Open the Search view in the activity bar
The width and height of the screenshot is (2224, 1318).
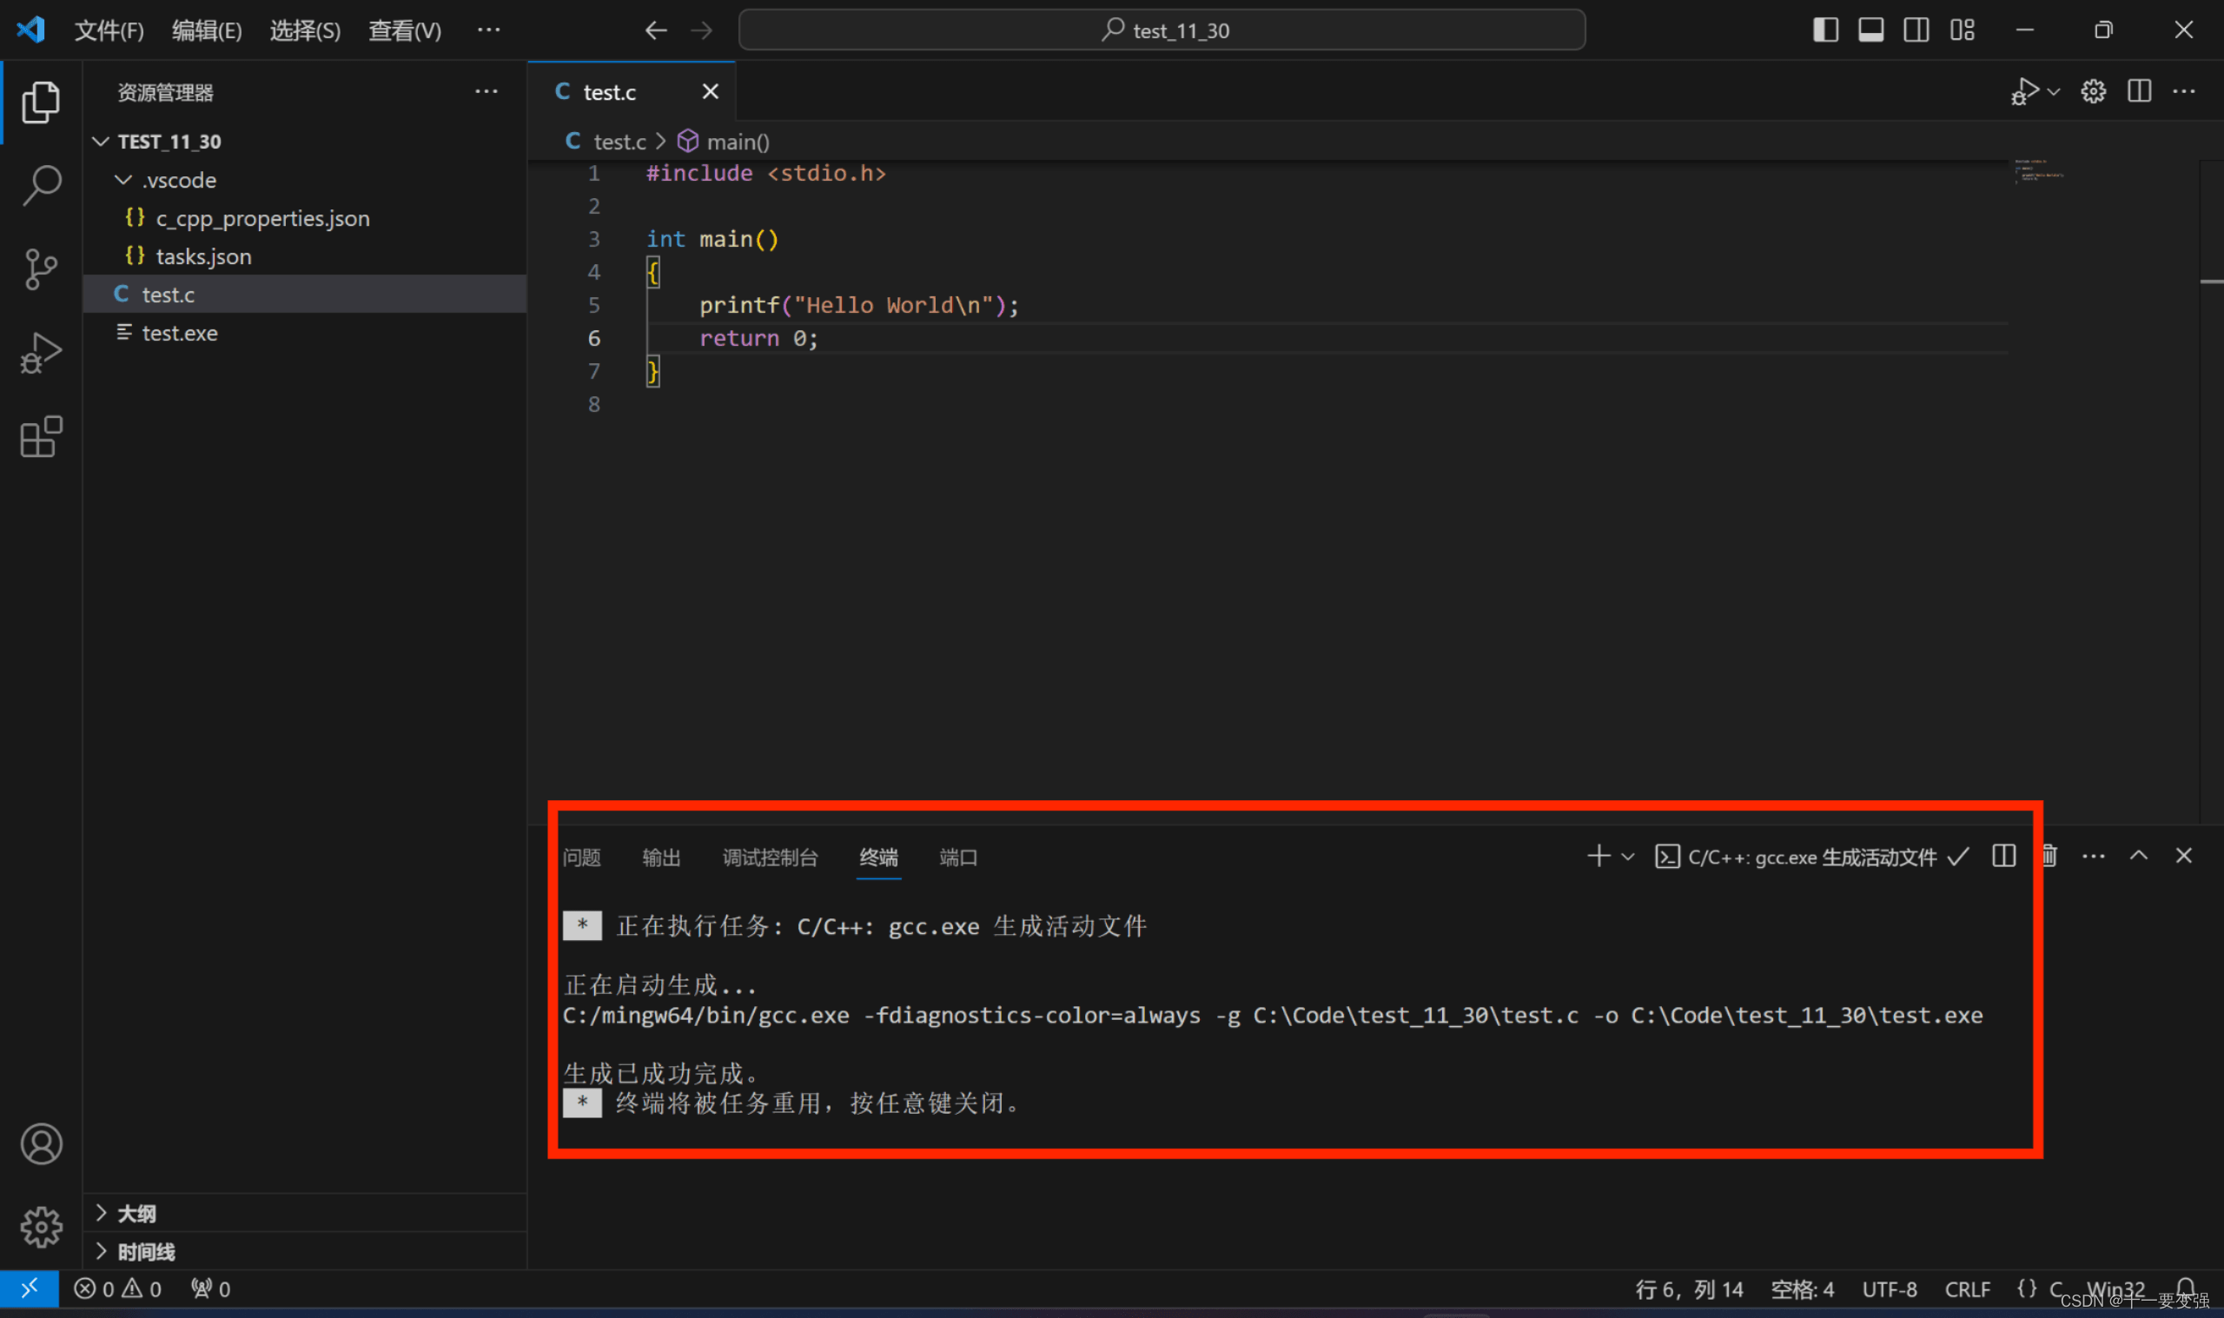[x=41, y=186]
